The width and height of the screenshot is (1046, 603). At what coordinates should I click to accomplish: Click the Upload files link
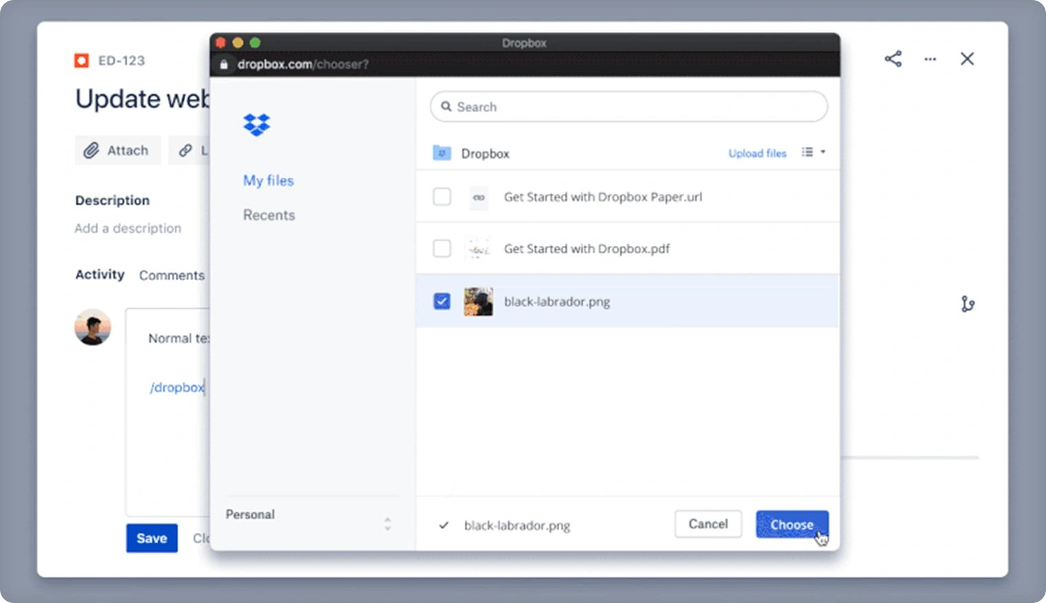click(757, 153)
